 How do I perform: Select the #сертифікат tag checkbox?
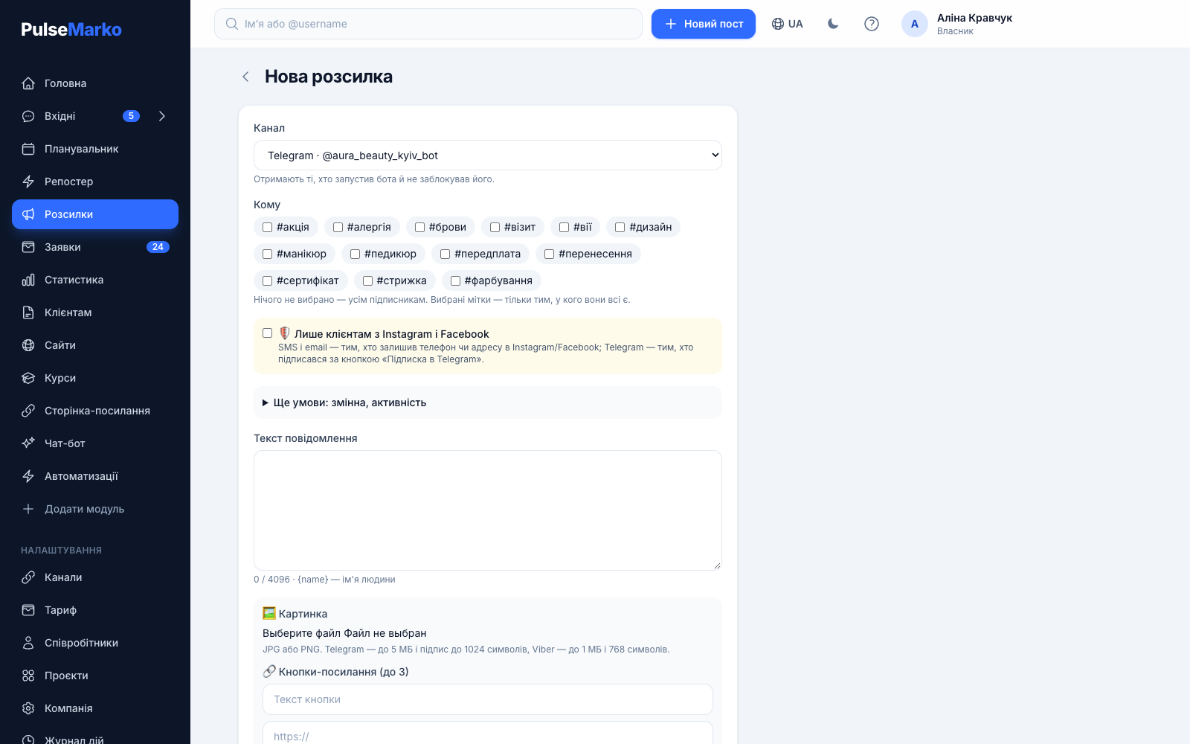pyautogui.click(x=267, y=280)
